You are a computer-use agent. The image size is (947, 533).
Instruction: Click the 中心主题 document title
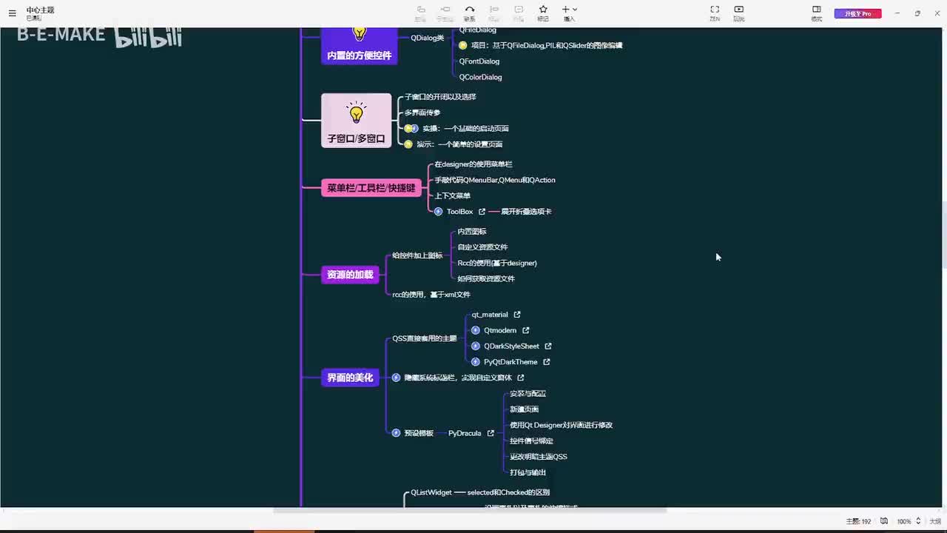[40, 10]
